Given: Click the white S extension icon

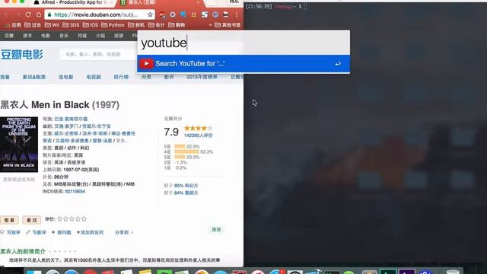Looking at the screenshot, I should (x=205, y=14).
